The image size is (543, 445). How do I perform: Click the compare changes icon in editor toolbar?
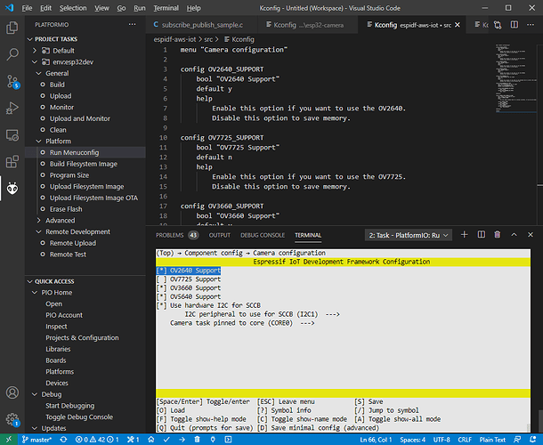pos(498,25)
